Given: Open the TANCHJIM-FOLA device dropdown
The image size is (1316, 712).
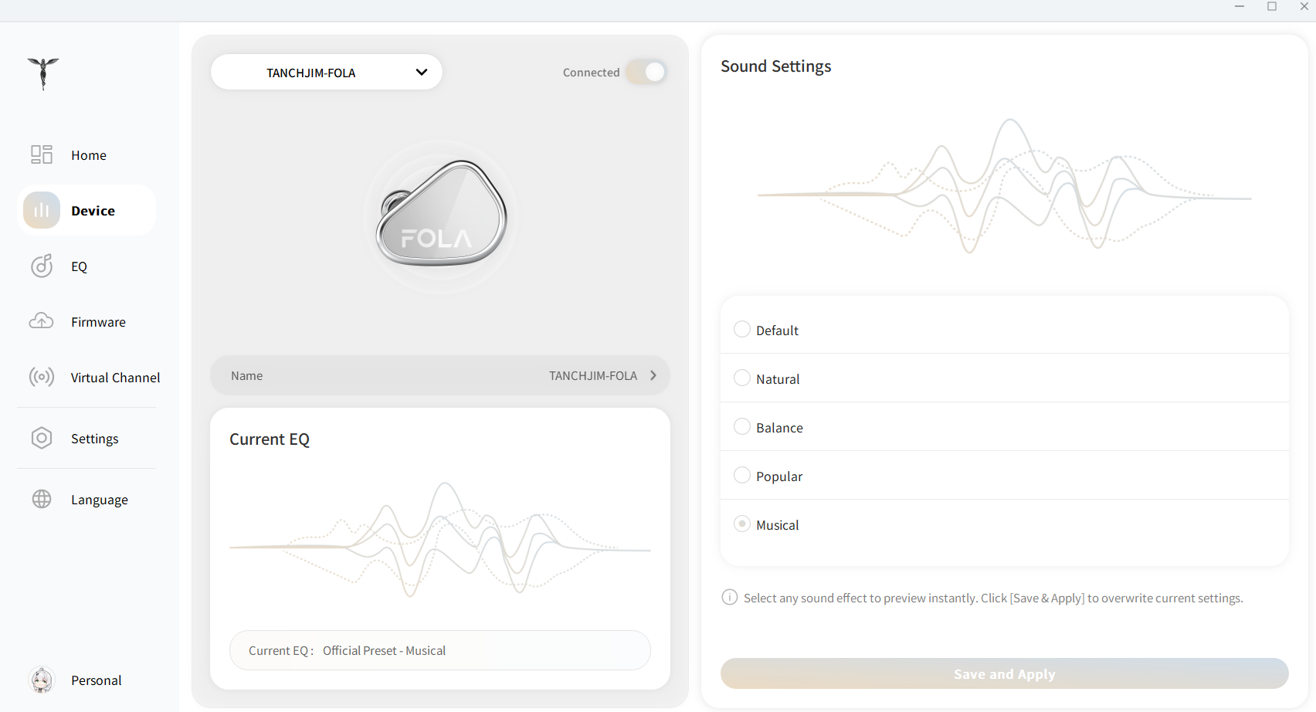Looking at the screenshot, I should pos(326,72).
